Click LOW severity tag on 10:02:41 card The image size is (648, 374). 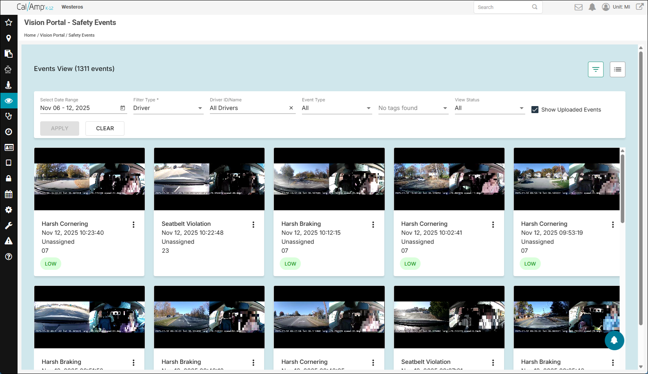[410, 264]
